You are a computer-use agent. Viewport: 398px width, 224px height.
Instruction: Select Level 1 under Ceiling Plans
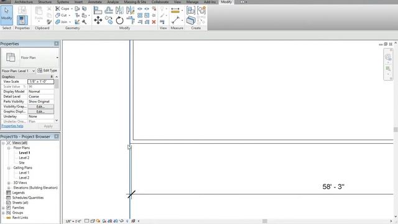tap(24, 173)
